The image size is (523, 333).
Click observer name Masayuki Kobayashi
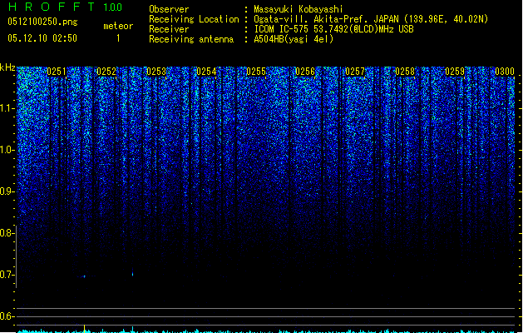click(x=299, y=9)
